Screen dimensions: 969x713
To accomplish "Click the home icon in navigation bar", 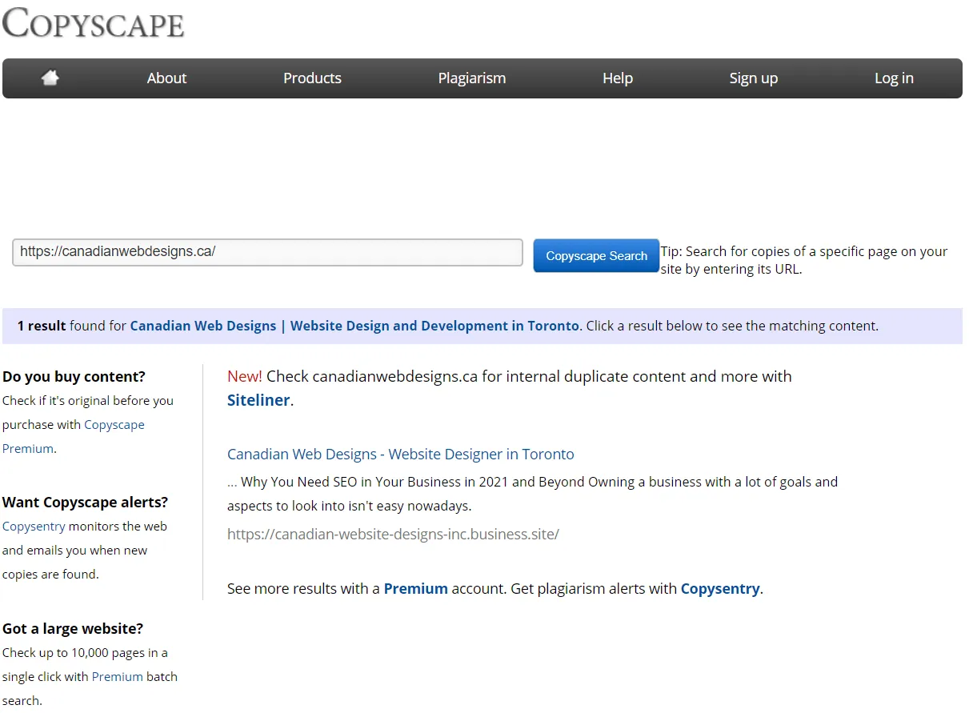I will (x=50, y=78).
